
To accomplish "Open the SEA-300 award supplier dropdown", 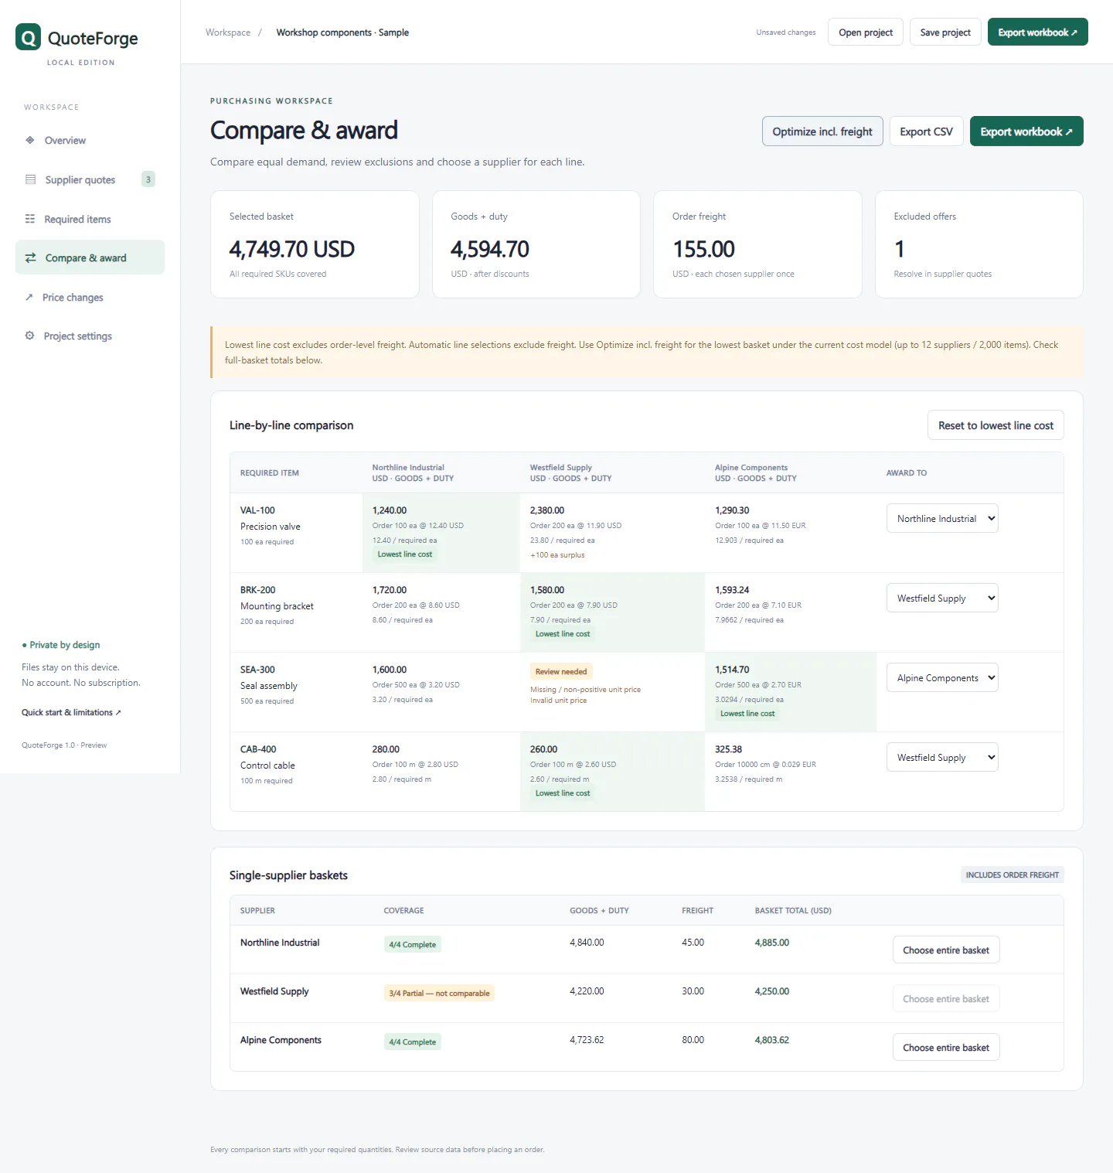I will 942,677.
